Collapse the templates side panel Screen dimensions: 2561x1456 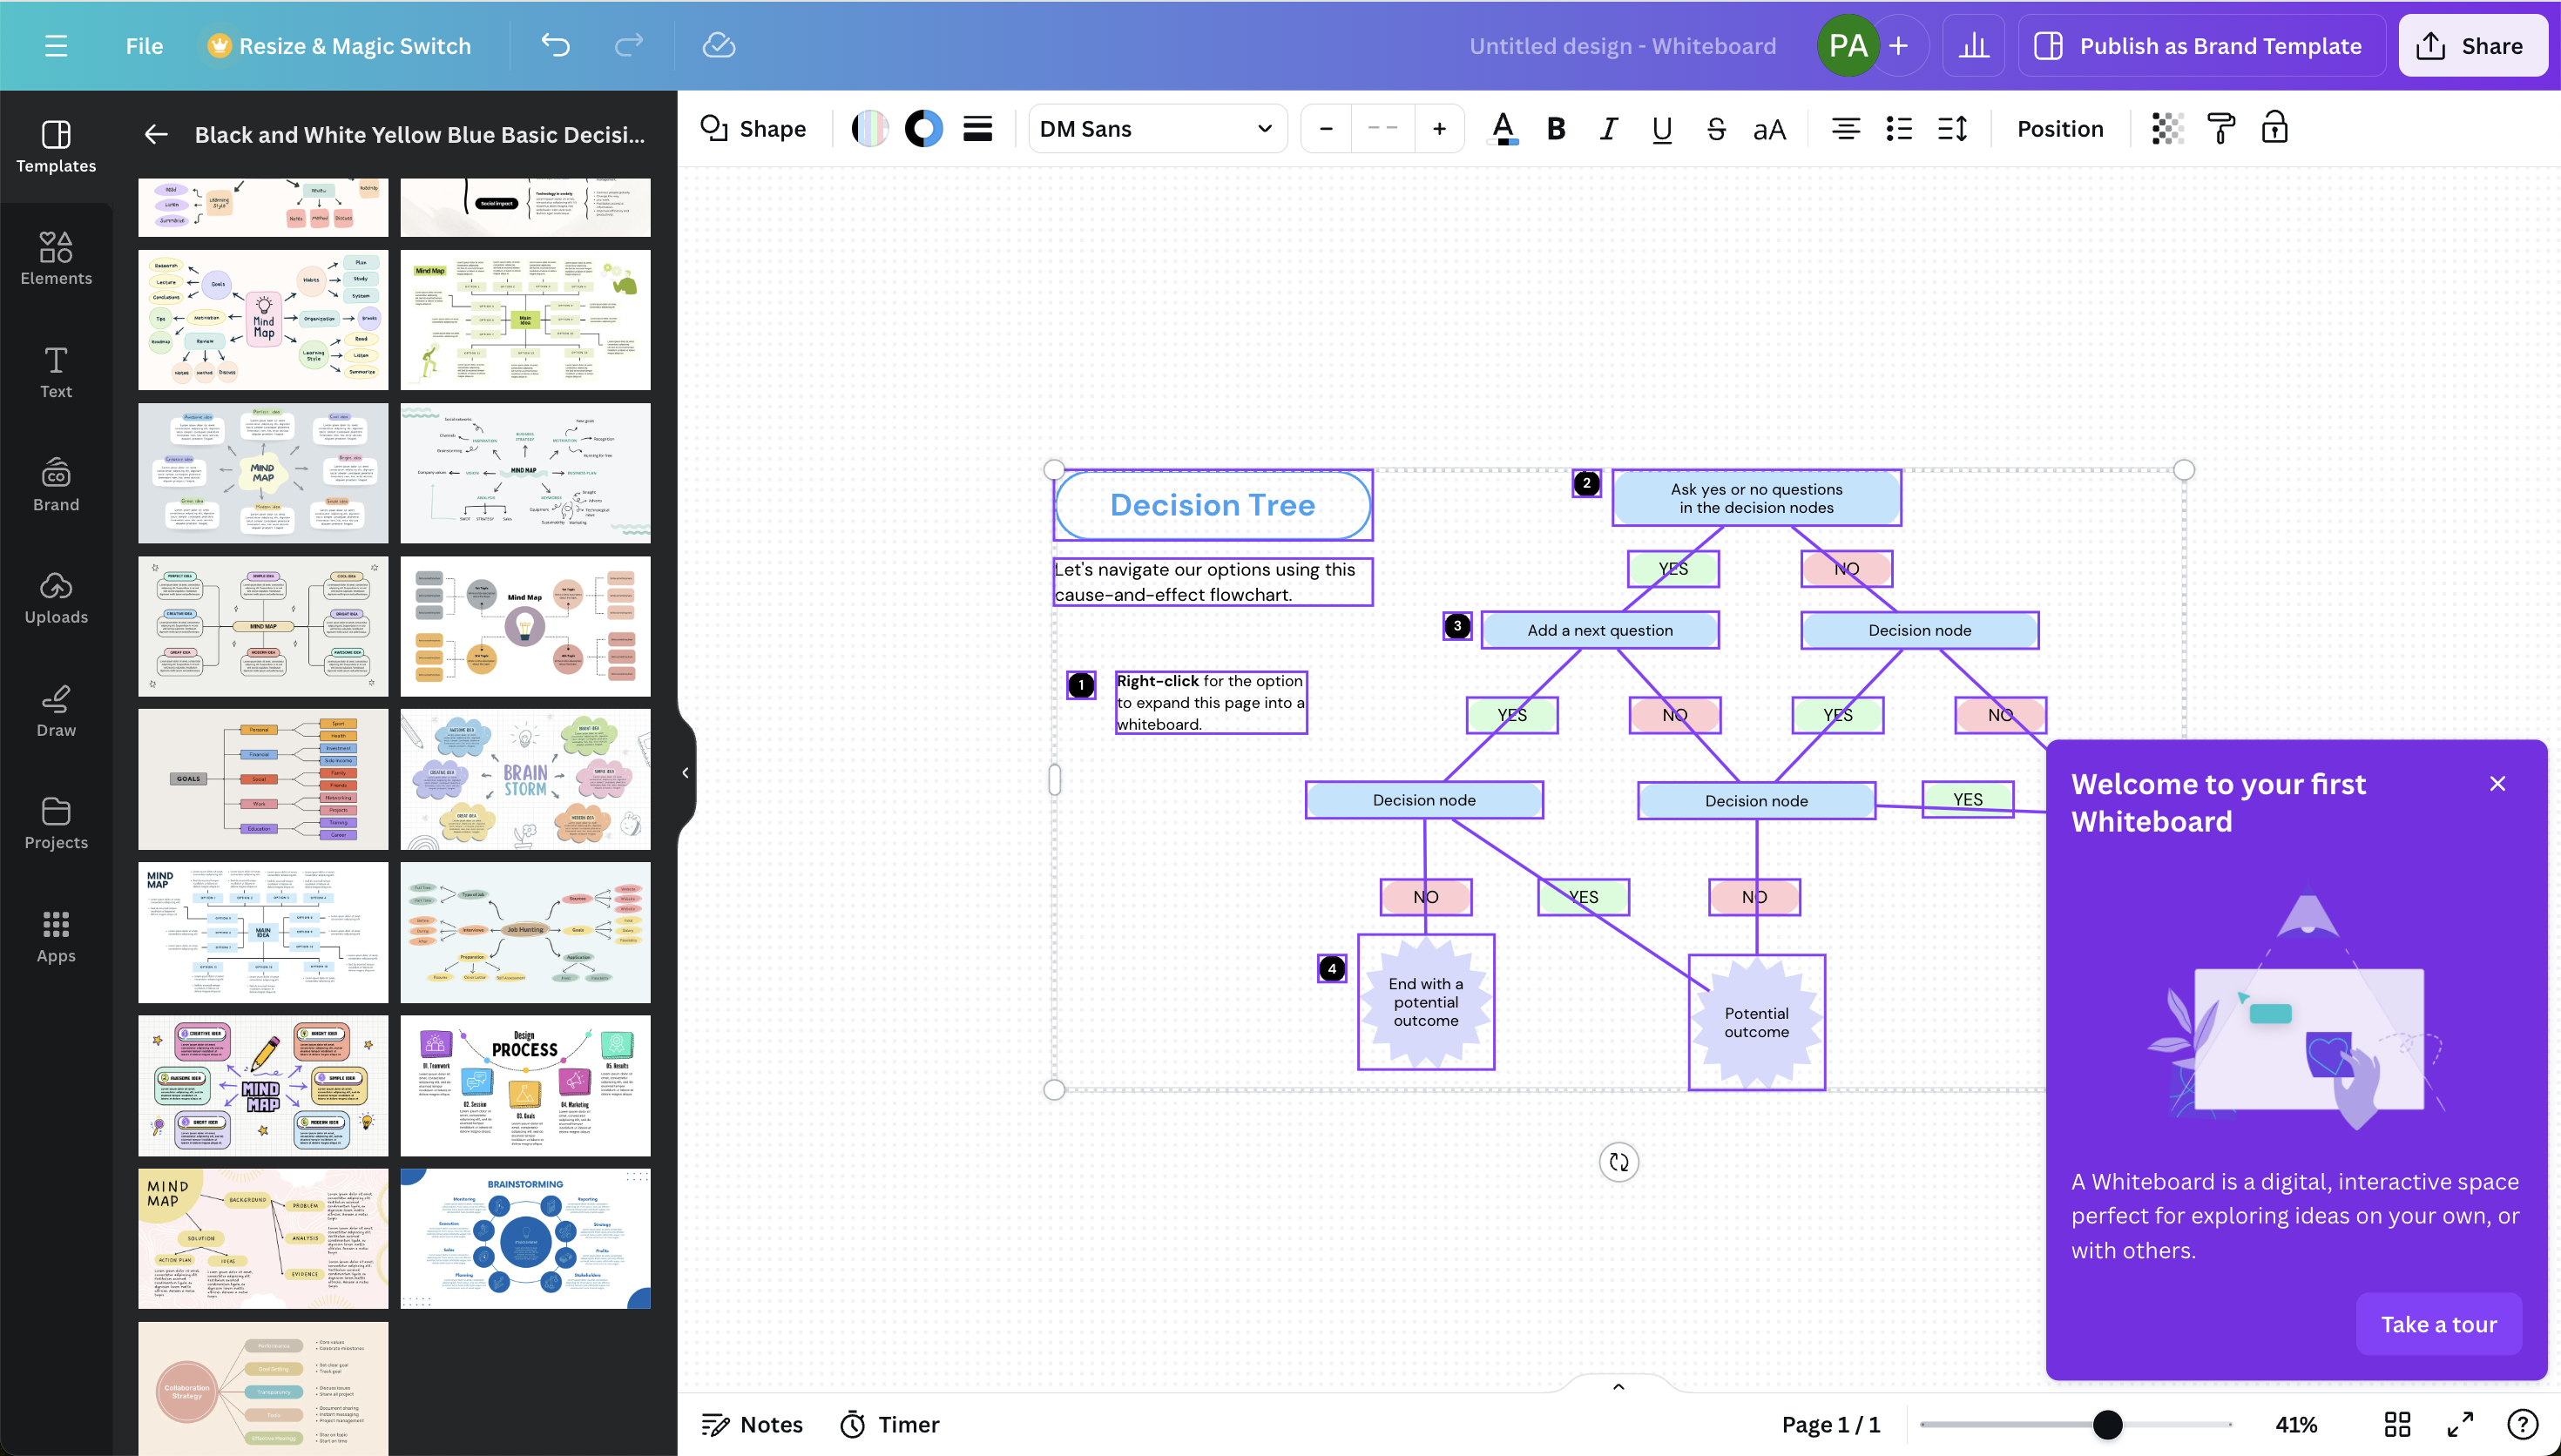click(685, 772)
